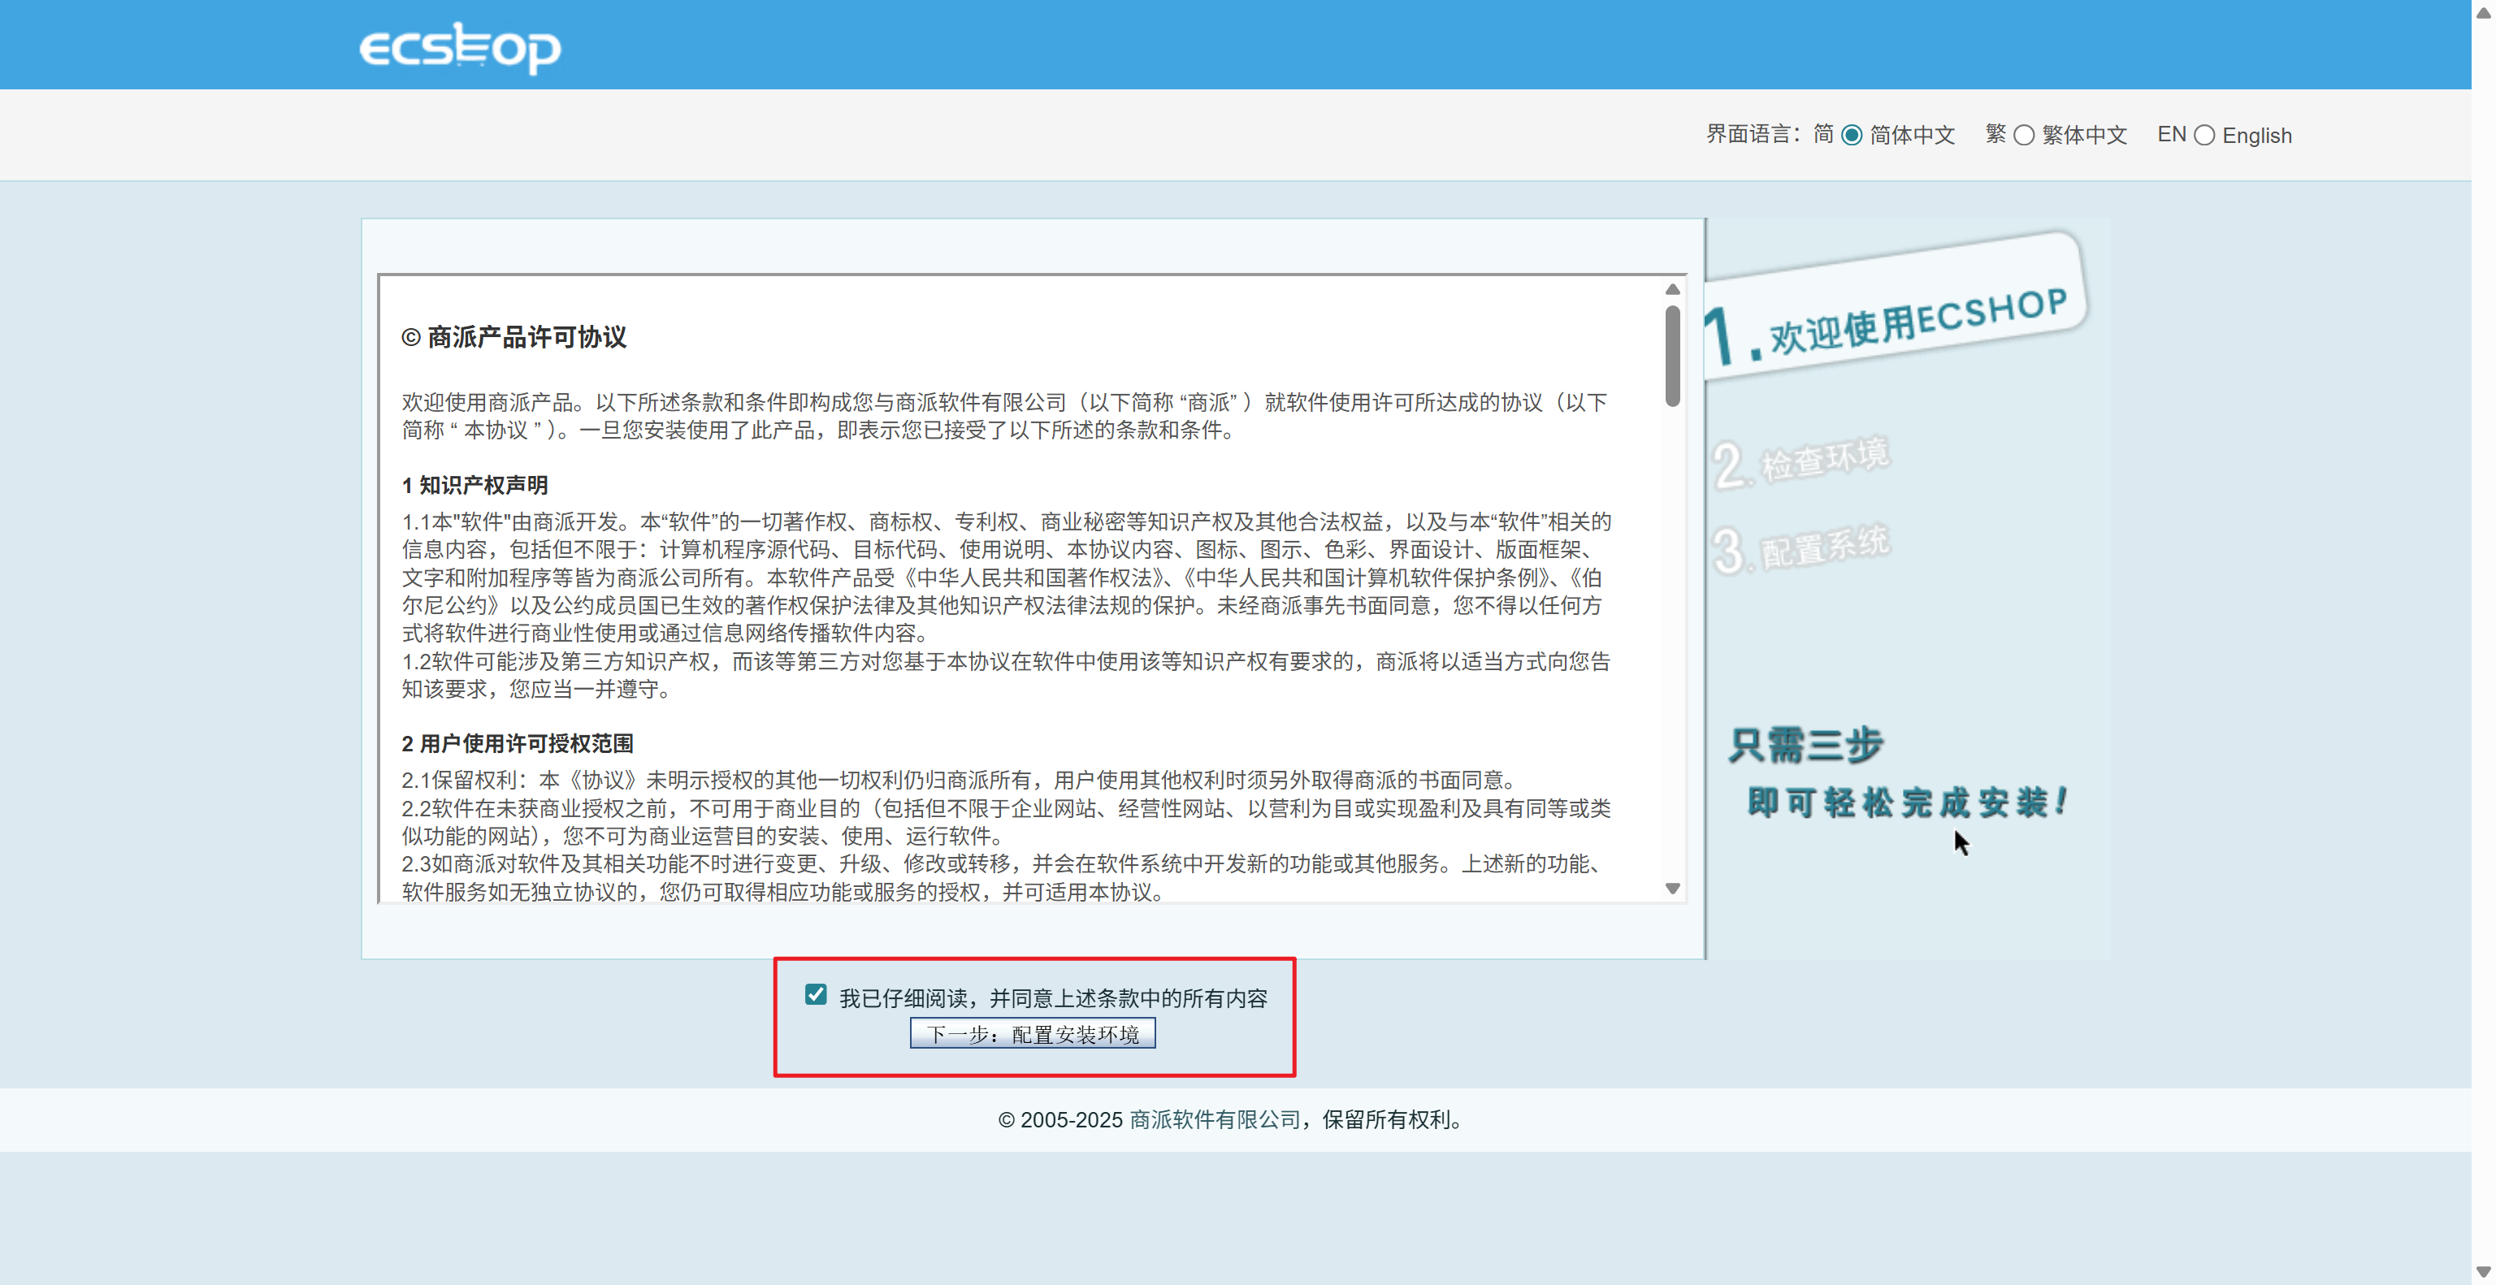Click the 下一步：配置安装环境 button
The width and height of the screenshot is (2496, 1285).
point(1033,1034)
